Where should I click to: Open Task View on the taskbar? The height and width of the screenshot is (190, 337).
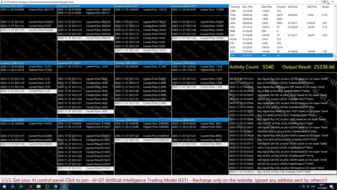pyautogui.click(x=21, y=187)
